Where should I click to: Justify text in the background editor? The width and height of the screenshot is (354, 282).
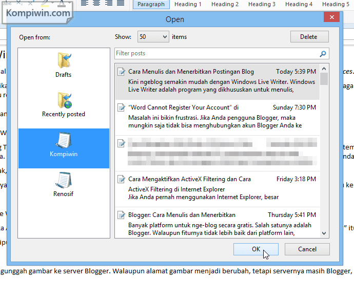coord(121,3)
